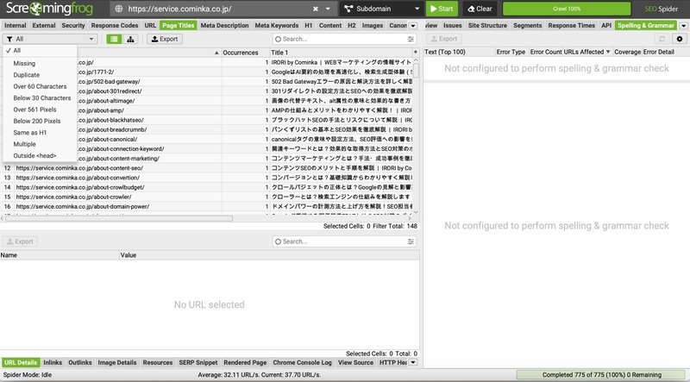Clear the URL field with the X icon
The image size is (690, 382).
(x=316, y=9)
